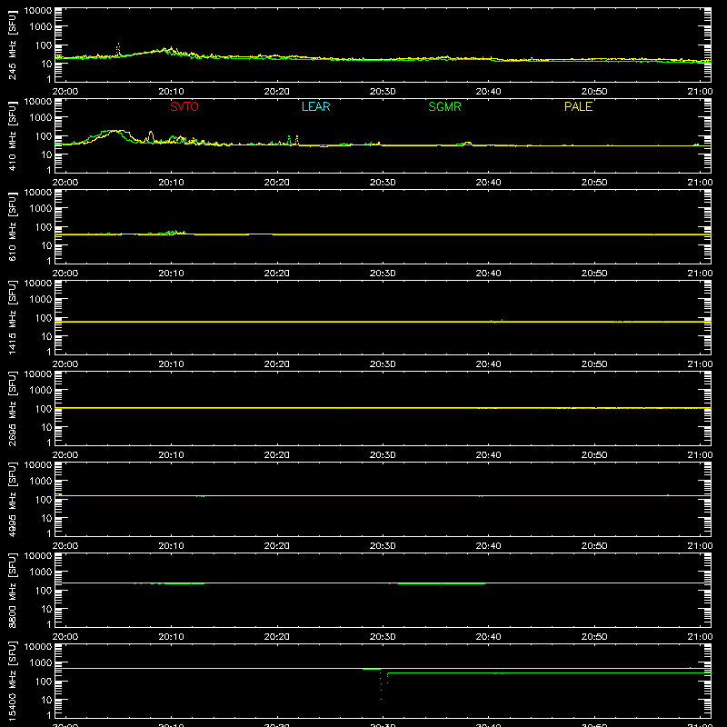Select the 2695 MHz [SFU] axis title
Viewport: 727px width, 727px height.
tap(12, 409)
